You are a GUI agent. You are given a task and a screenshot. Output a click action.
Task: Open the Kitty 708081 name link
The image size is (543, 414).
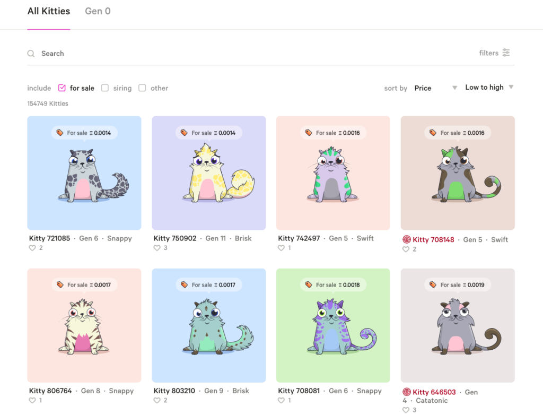point(299,391)
